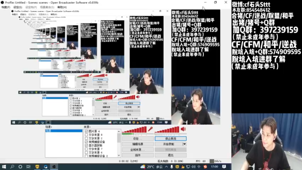Open the taskbar search magnifier
302x170 pixels.
tap(12, 167)
